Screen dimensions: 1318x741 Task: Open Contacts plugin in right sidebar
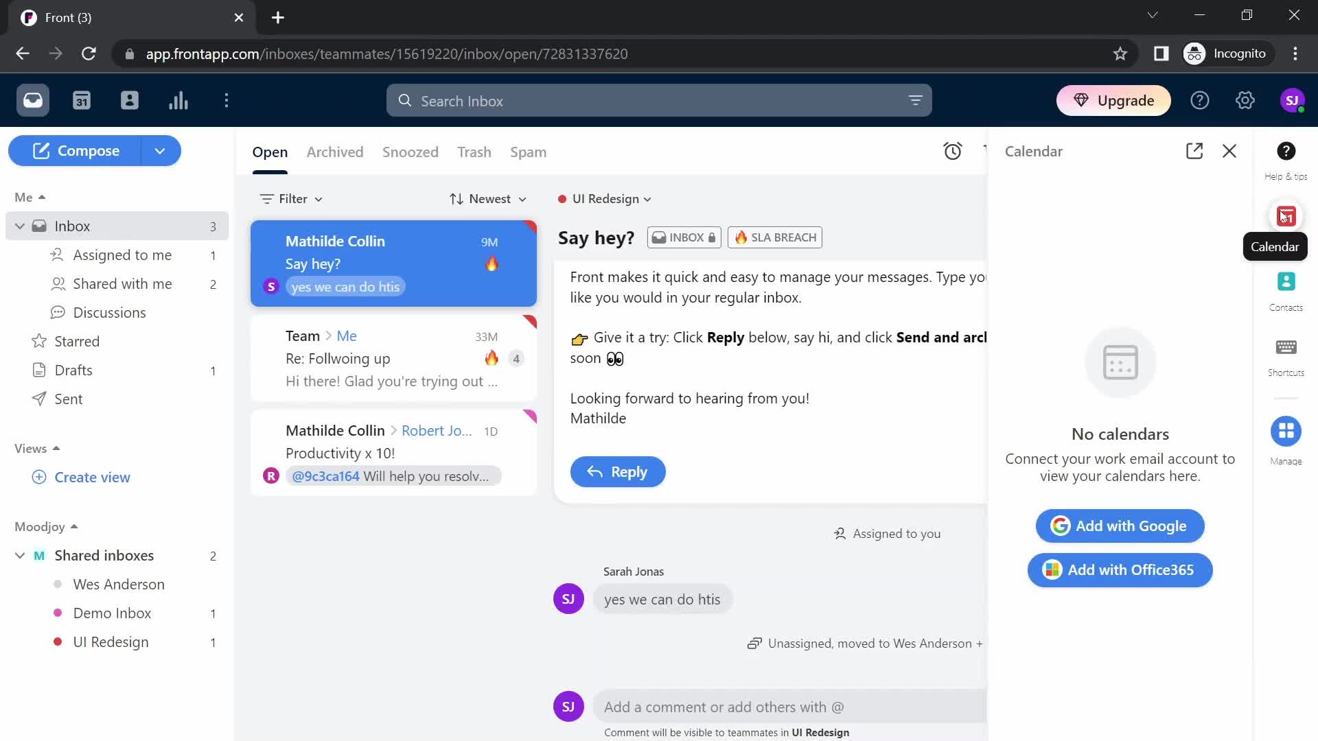tap(1286, 290)
